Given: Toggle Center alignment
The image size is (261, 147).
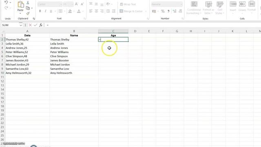Looking at the screenshot, I should [96, 11].
